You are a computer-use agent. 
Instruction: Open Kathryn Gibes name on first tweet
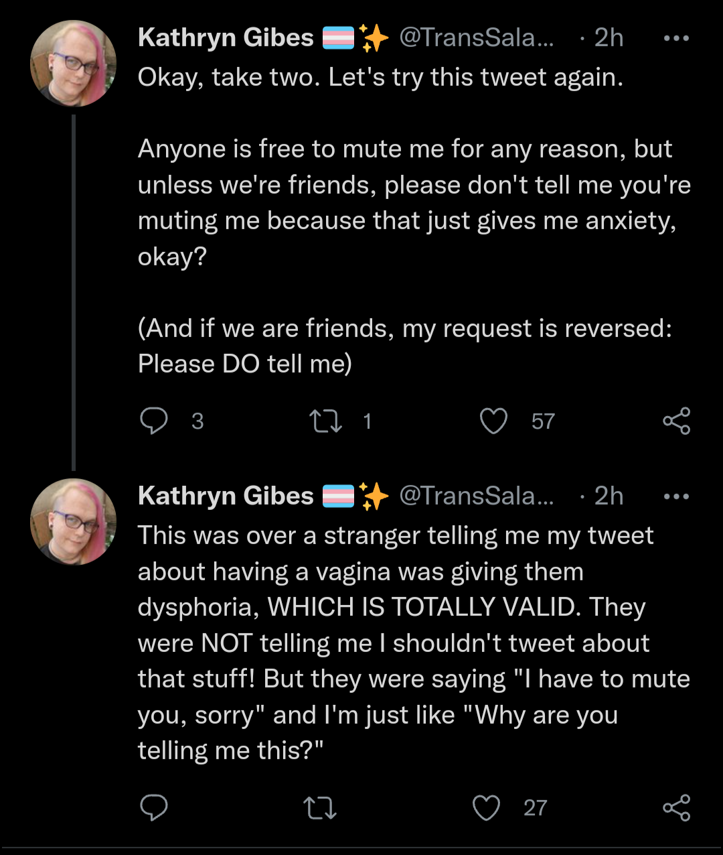tap(226, 38)
